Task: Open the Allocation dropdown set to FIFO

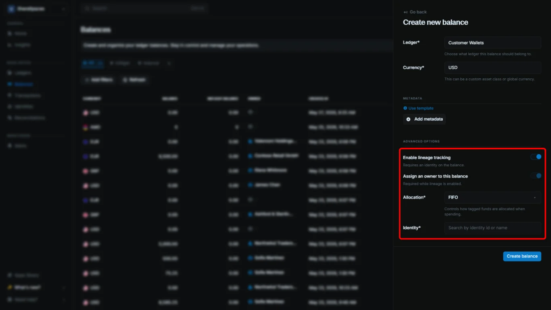Action: coord(493,197)
